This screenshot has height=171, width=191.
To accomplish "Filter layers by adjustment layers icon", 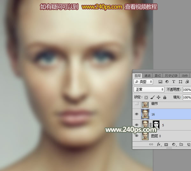I will [x=167, y=82].
